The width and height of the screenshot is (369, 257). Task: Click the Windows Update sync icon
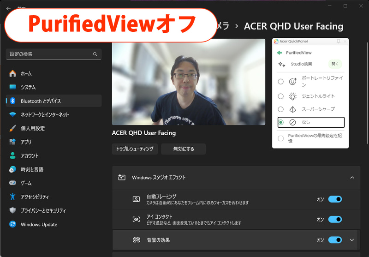(12, 224)
